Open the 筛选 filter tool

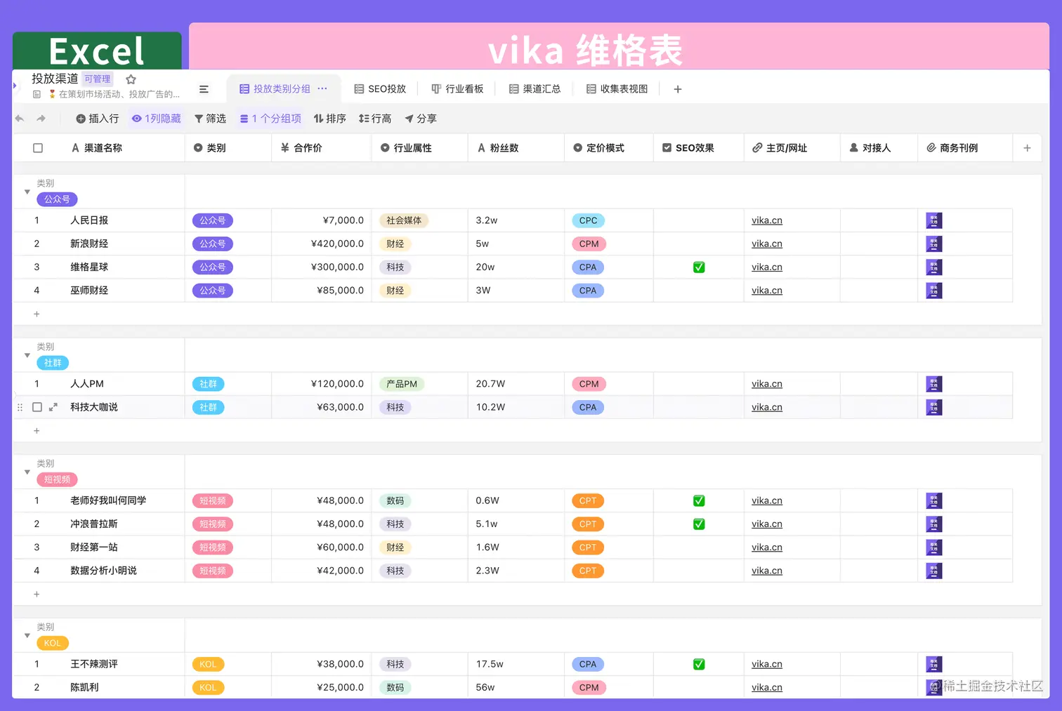coord(210,119)
